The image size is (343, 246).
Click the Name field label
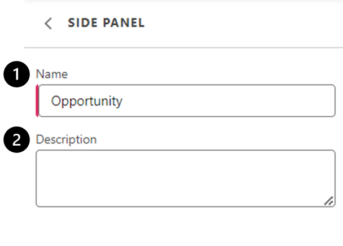tap(51, 74)
